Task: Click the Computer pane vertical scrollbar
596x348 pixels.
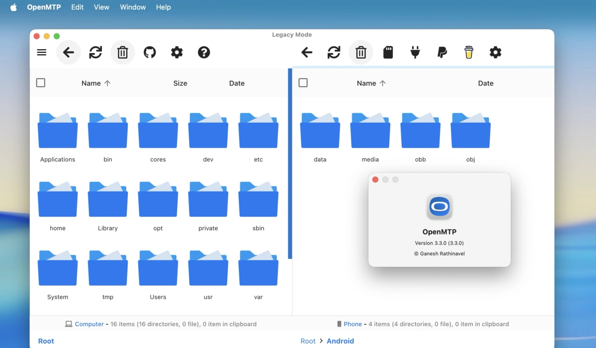Action: tap(290, 164)
